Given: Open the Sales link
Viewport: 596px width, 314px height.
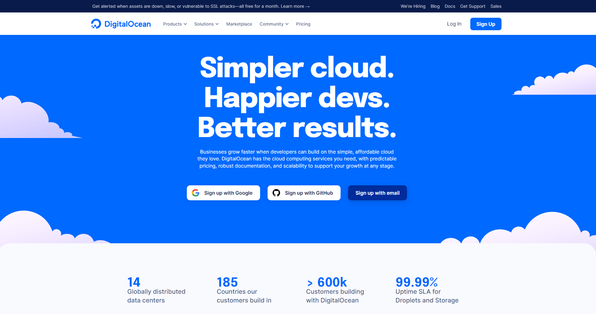Looking at the screenshot, I should coord(496,6).
